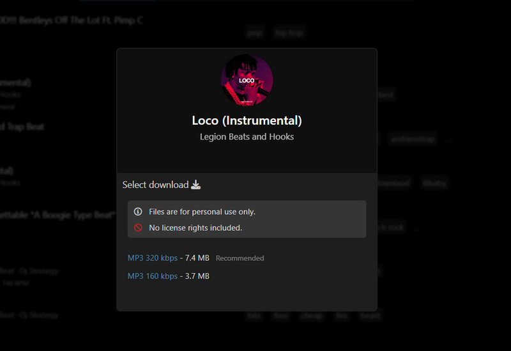Screen dimensions: 511x351
Task: Click the 3.7 MB file size text
Action: 197,276
